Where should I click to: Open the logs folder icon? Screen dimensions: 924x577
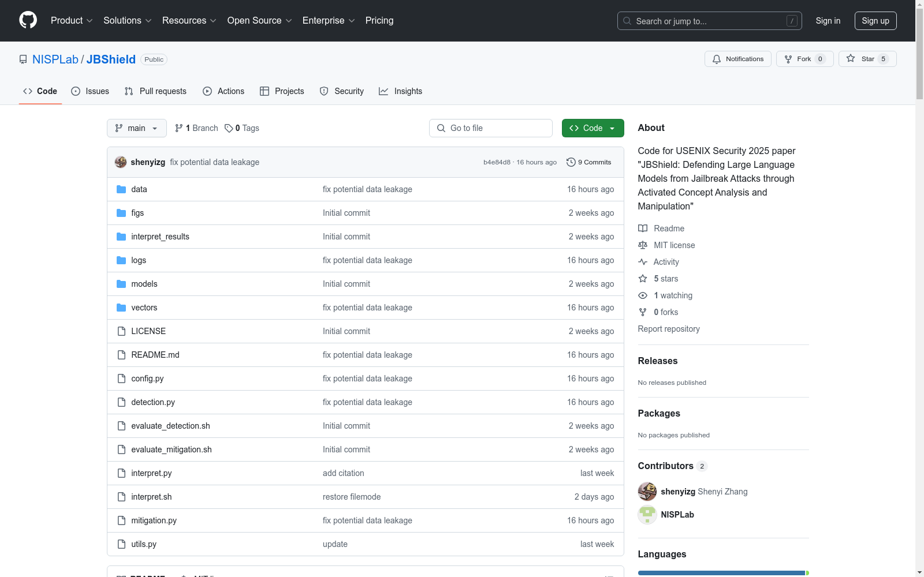pos(121,260)
